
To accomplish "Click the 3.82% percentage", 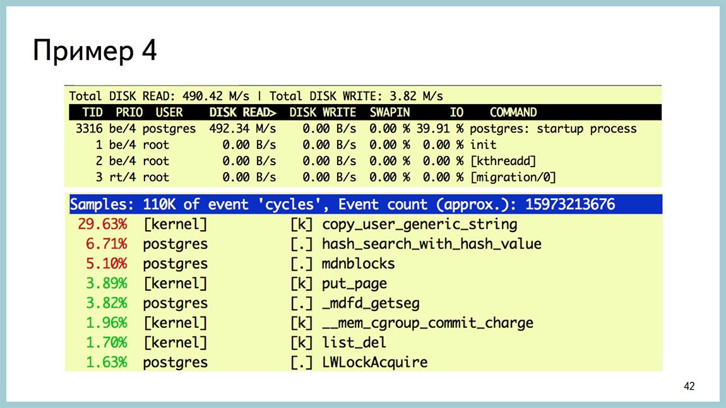I will [106, 303].
